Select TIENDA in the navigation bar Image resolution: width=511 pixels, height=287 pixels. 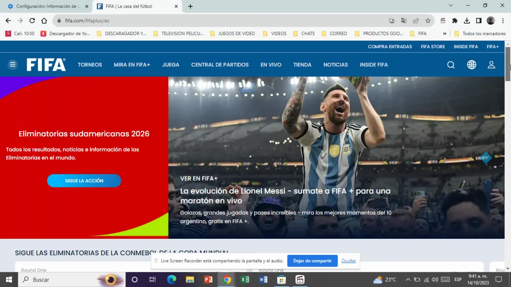tap(302, 65)
